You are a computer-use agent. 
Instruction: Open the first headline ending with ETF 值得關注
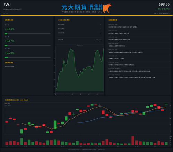coord(123,27)
